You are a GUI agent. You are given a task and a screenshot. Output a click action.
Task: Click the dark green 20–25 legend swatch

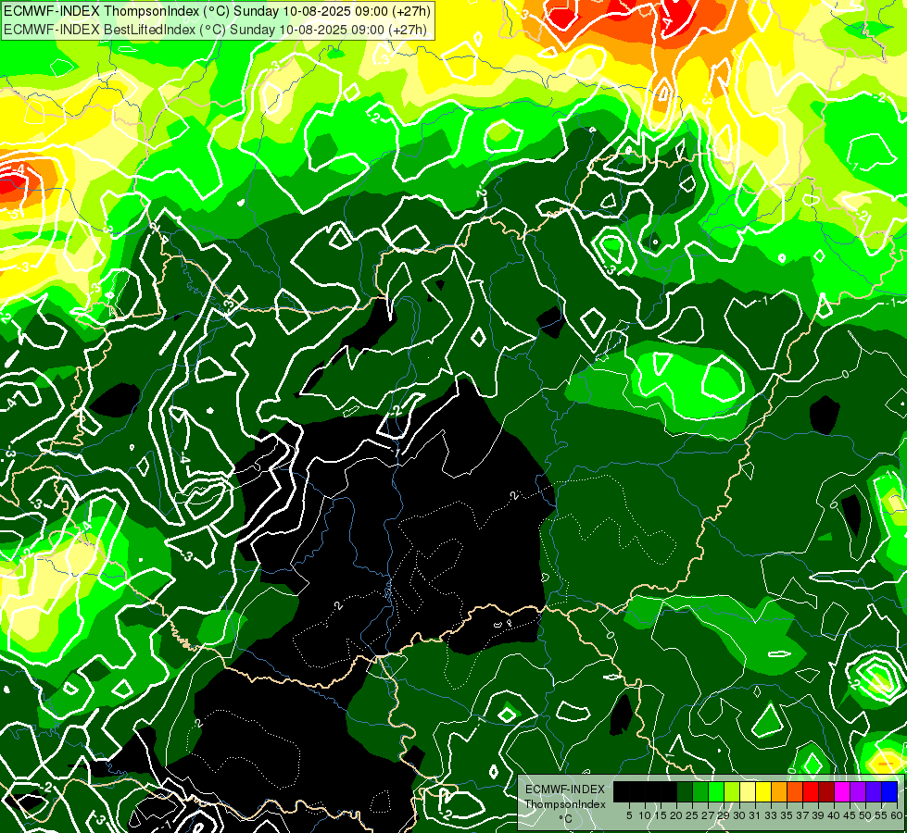pyautogui.click(x=685, y=791)
